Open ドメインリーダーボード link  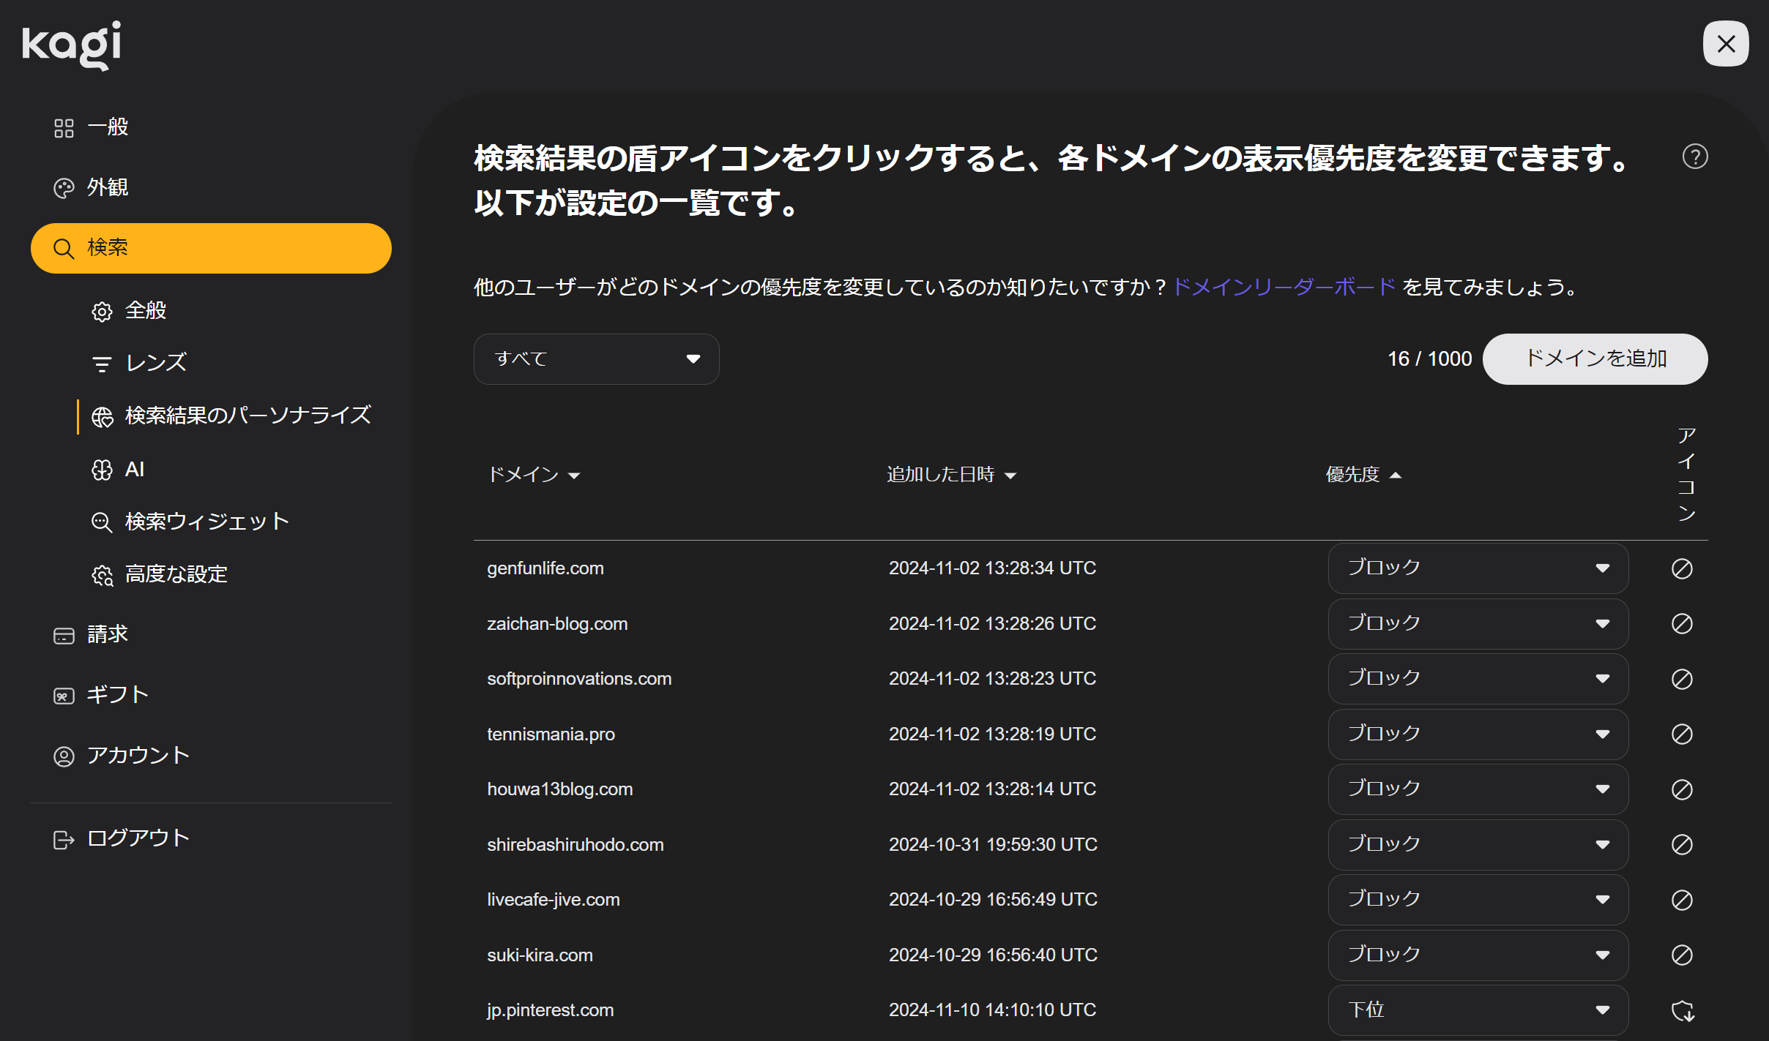click(1284, 287)
